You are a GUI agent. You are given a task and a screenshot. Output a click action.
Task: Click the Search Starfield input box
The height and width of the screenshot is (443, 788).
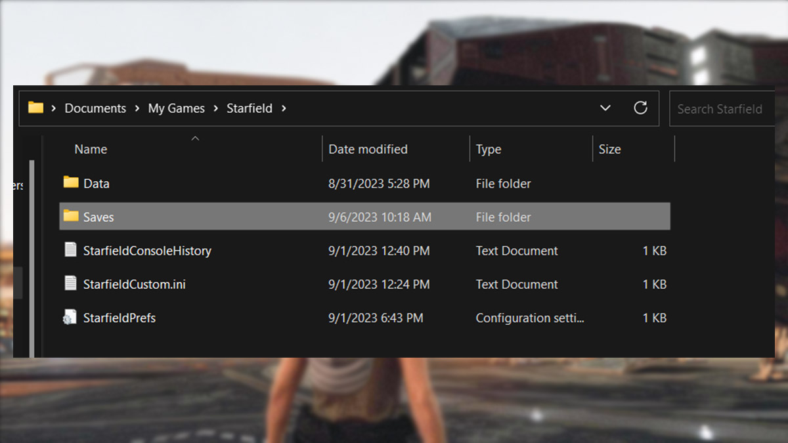(720, 109)
